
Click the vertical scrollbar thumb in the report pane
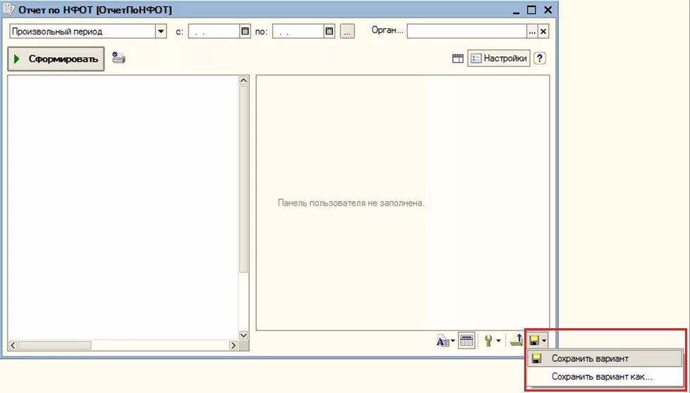[243, 179]
